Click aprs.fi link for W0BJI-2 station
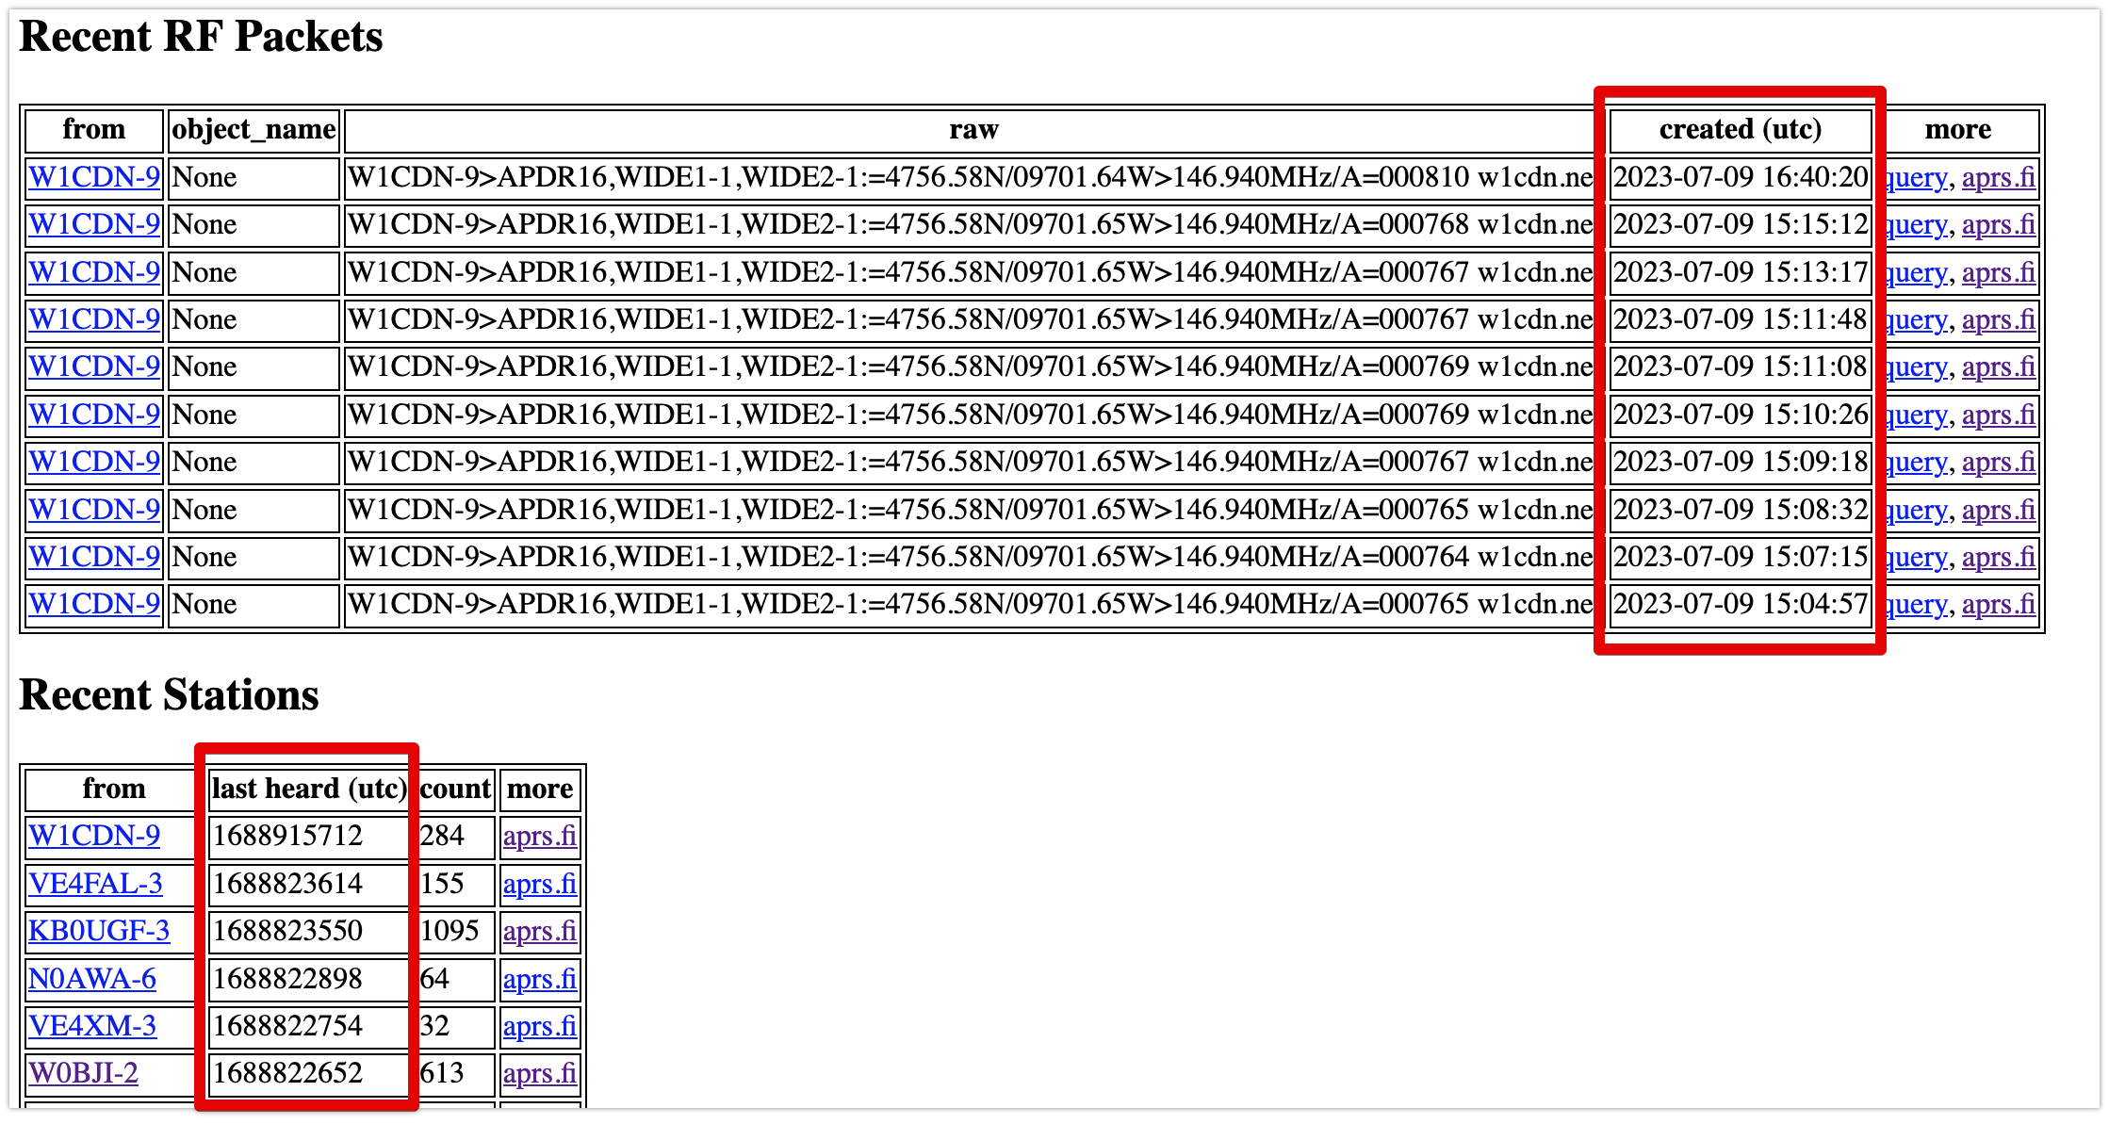This screenshot has height=1124, width=2109. pyautogui.click(x=539, y=1073)
